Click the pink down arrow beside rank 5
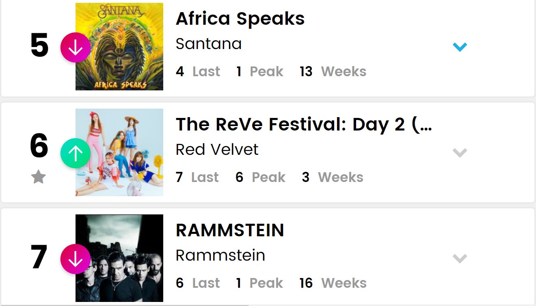Viewport: 536px width, 306px height. tap(75, 47)
